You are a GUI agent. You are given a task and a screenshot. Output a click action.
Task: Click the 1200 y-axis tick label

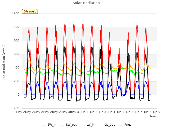16,13
